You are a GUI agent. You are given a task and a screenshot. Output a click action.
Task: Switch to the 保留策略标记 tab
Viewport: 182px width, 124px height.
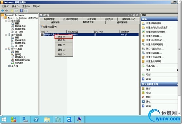[128, 19]
